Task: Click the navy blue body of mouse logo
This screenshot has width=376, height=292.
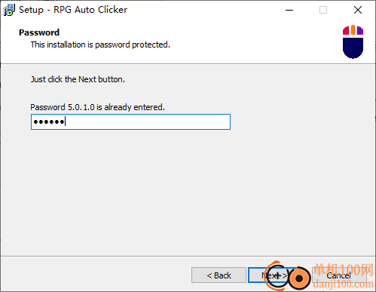Action: pos(353,48)
